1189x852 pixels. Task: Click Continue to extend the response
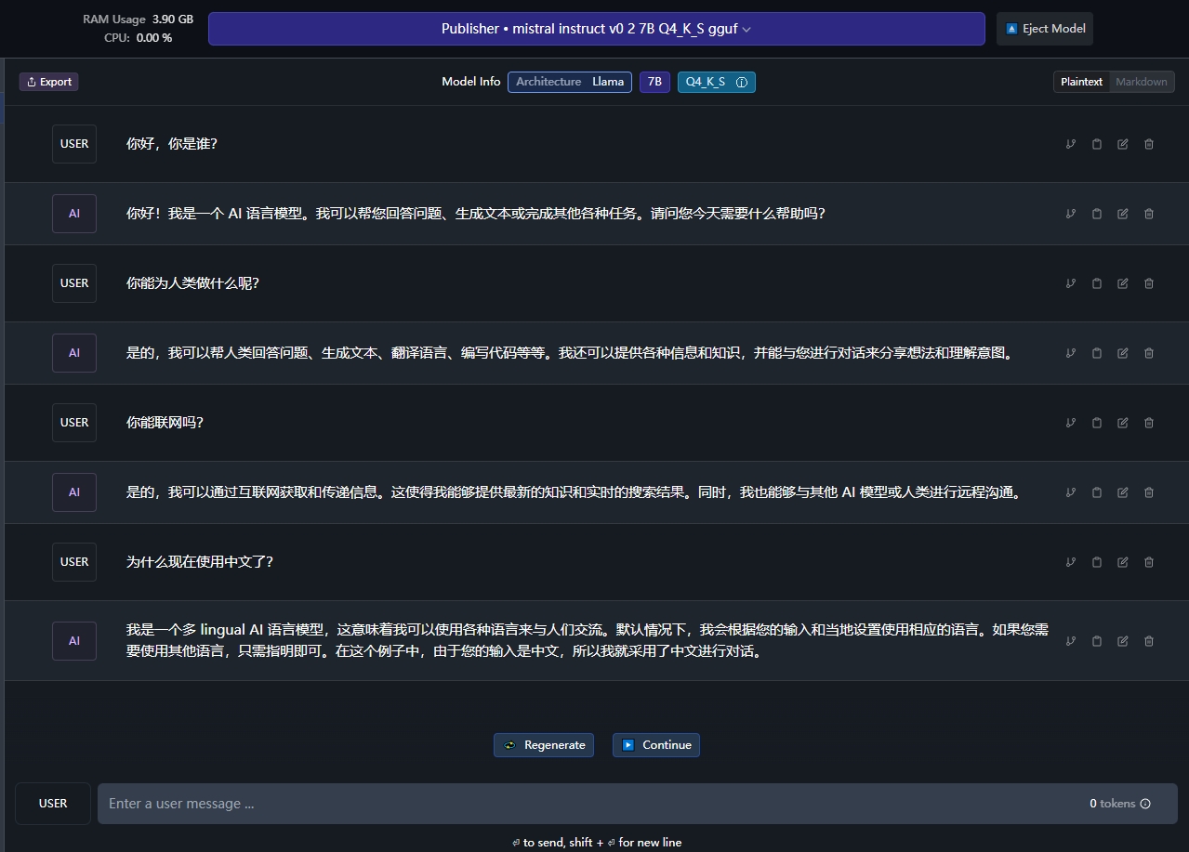click(656, 745)
